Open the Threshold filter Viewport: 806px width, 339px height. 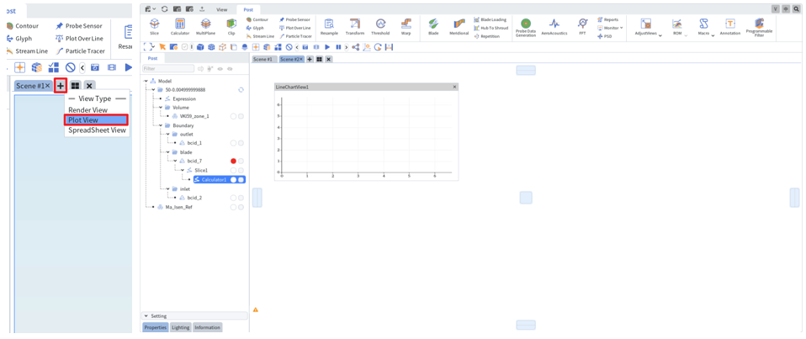tap(380, 26)
